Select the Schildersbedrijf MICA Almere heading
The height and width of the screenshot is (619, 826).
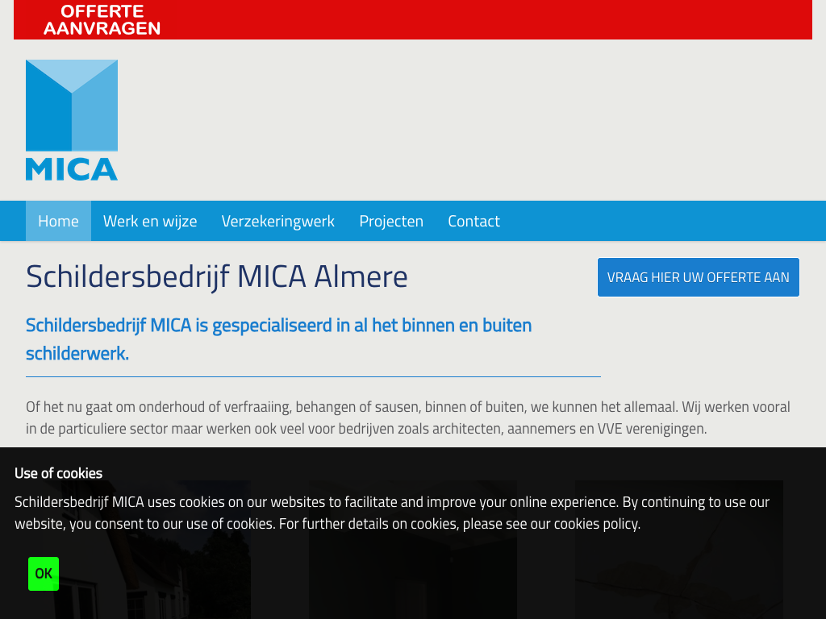pyautogui.click(x=216, y=277)
